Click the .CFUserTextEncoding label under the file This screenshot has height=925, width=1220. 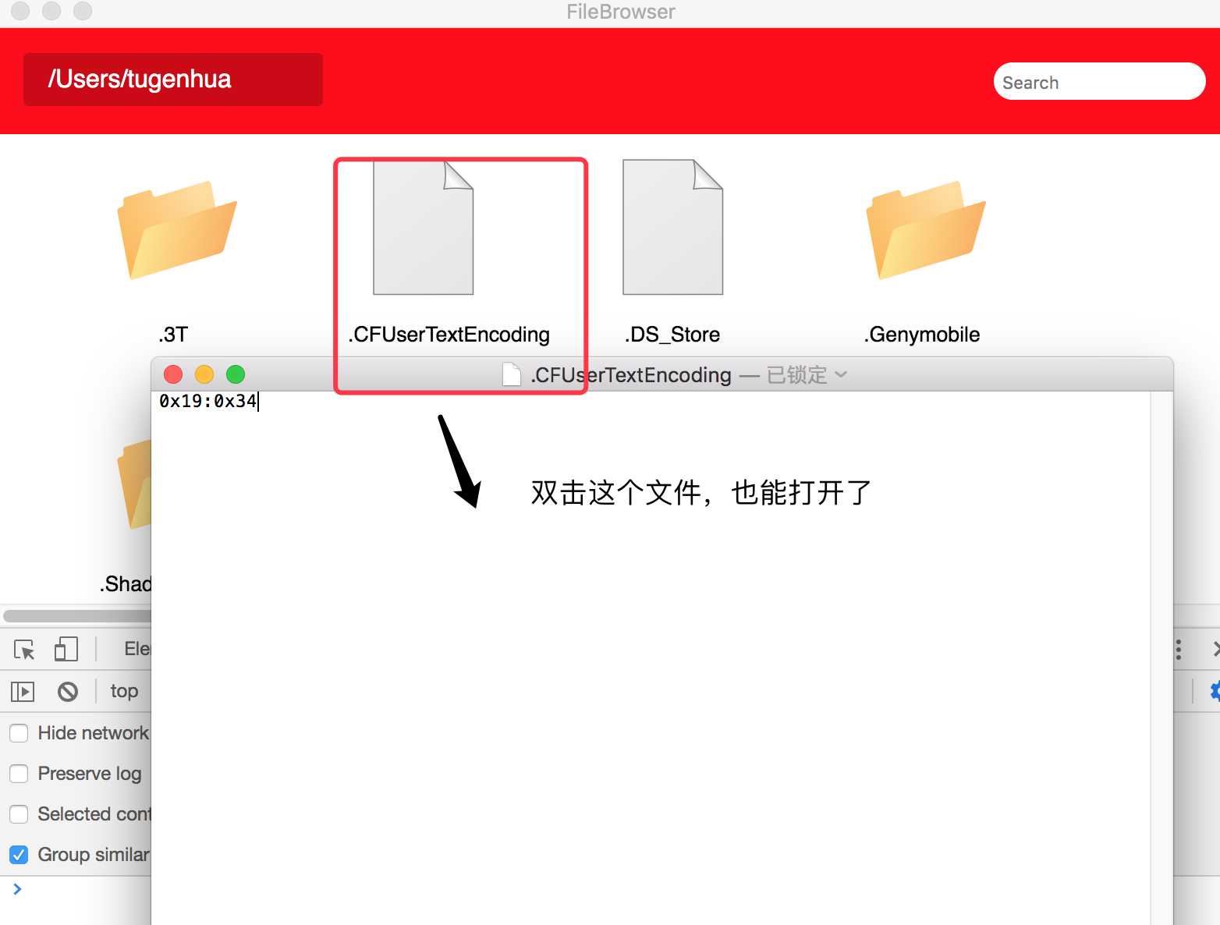click(x=449, y=335)
